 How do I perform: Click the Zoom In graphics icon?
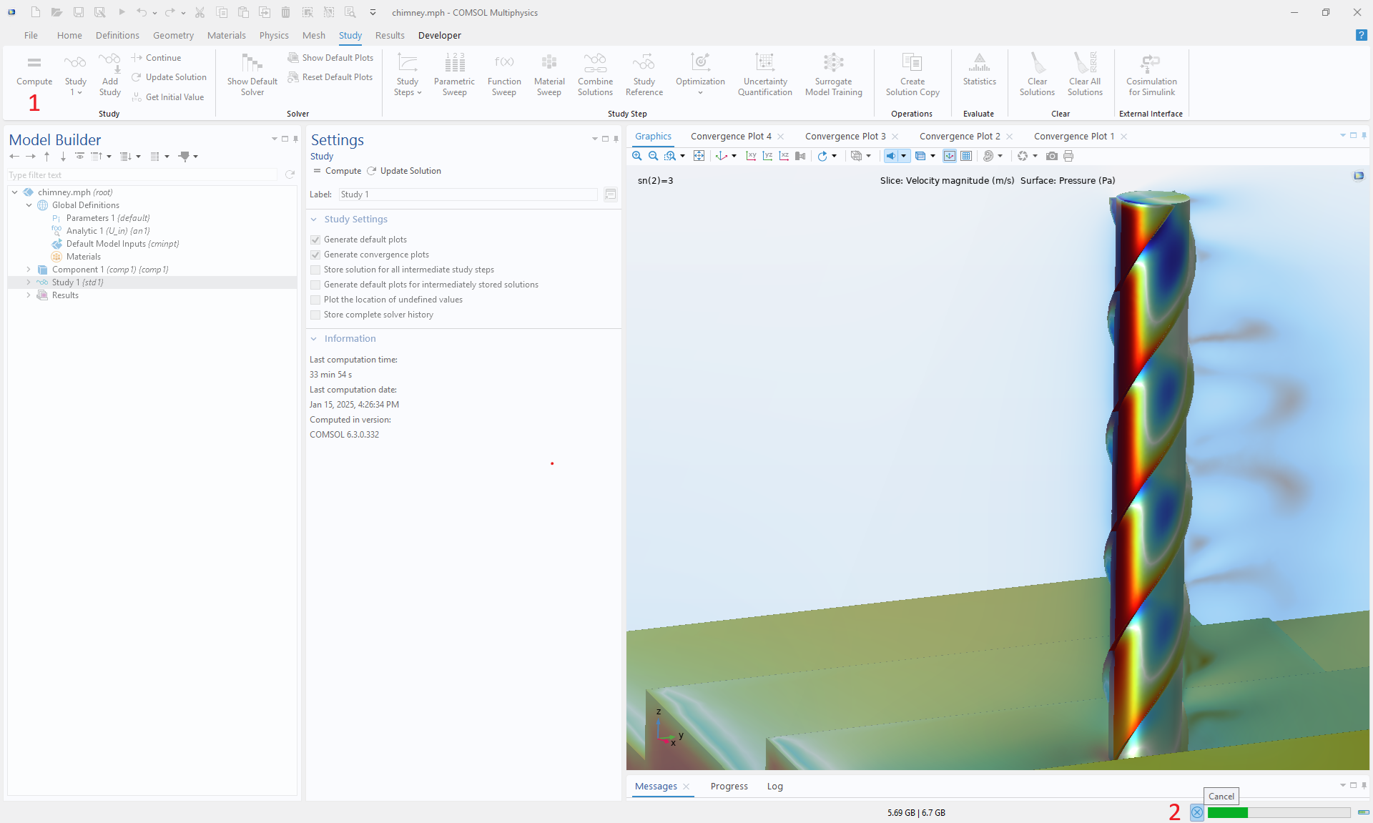point(636,156)
